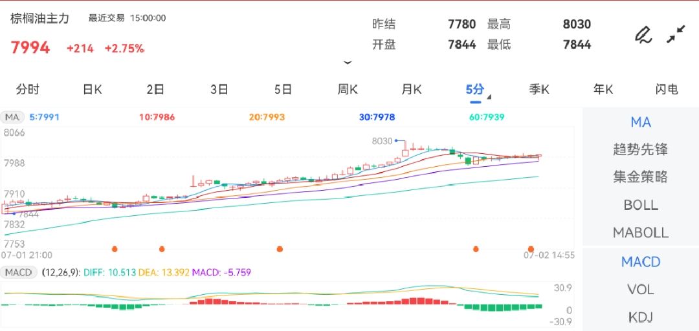Click the MACD: -5.759 reading
Screen dimensions: 699x331
[x=221, y=272]
